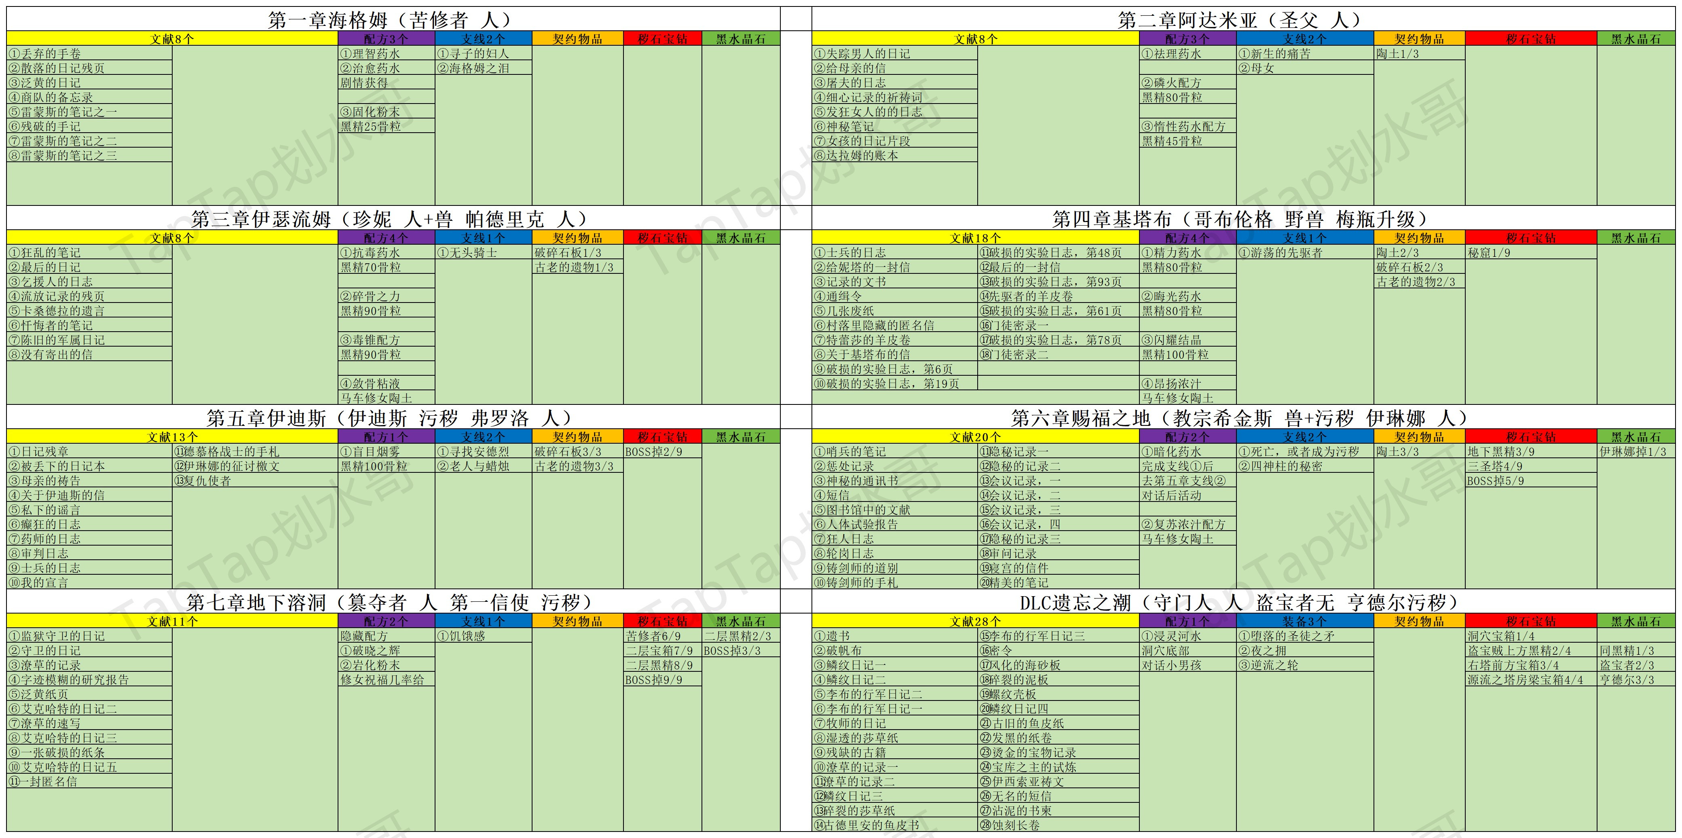Click the cell 破碎石板1/3

pos(578,252)
